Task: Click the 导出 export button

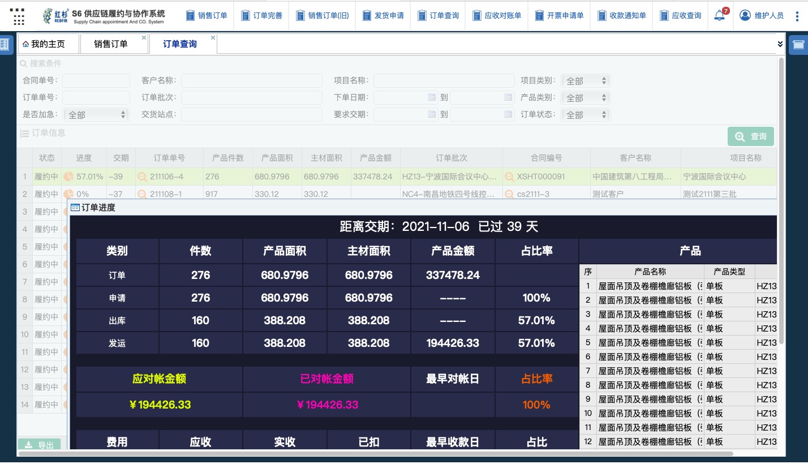Action: pos(39,445)
